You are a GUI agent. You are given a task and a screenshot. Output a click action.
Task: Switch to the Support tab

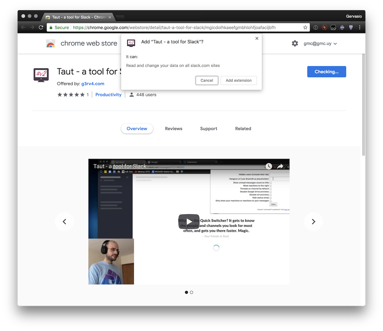pyautogui.click(x=209, y=129)
